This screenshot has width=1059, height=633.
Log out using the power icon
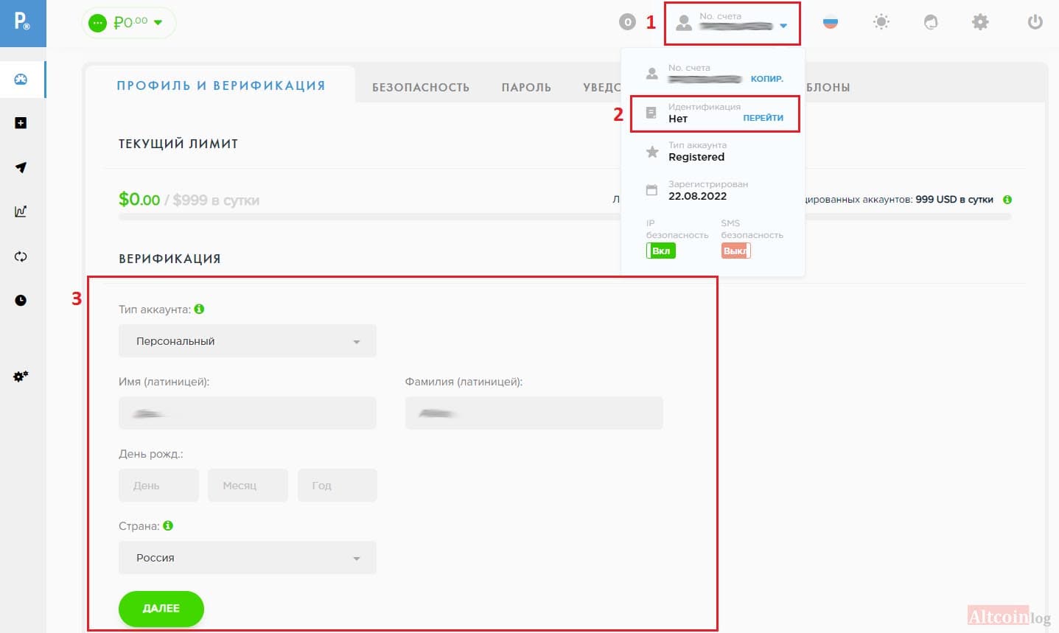(x=1035, y=22)
